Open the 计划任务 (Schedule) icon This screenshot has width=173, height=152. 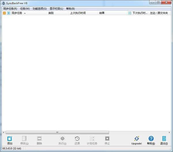pyautogui.click(x=92, y=138)
